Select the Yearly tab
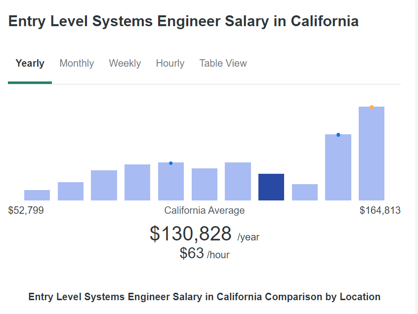 (30, 63)
